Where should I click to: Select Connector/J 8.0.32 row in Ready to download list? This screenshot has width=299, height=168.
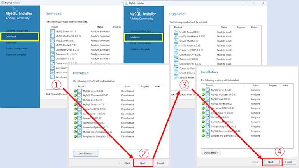point(84,59)
